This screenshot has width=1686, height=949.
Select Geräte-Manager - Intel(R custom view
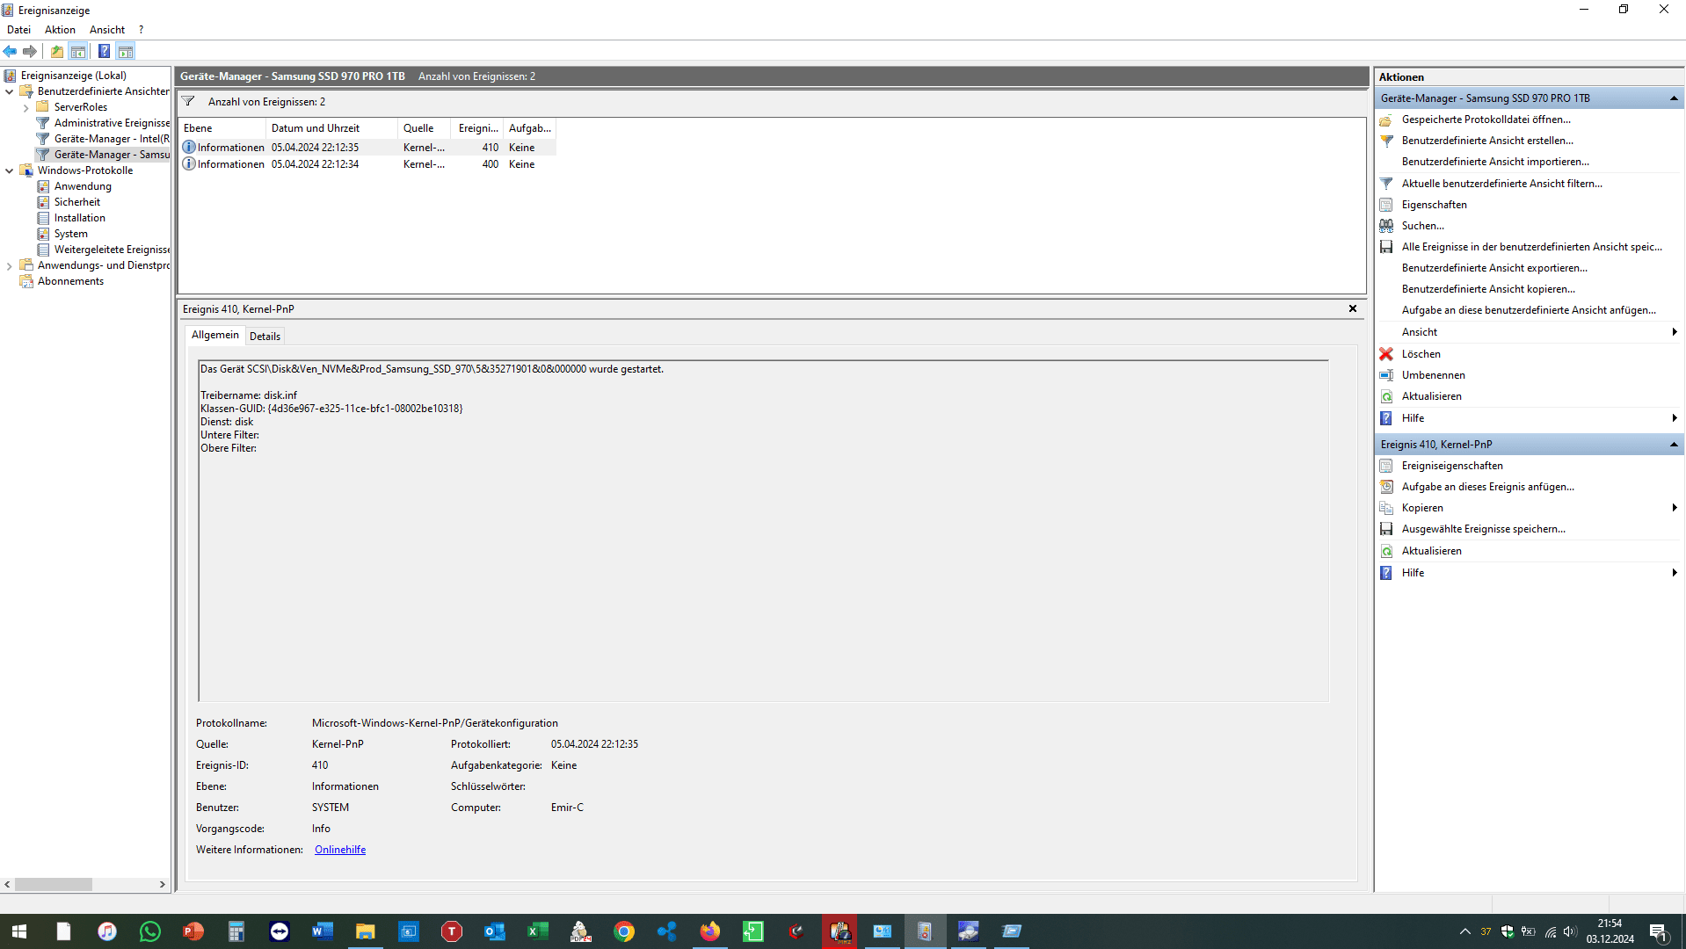112,139
